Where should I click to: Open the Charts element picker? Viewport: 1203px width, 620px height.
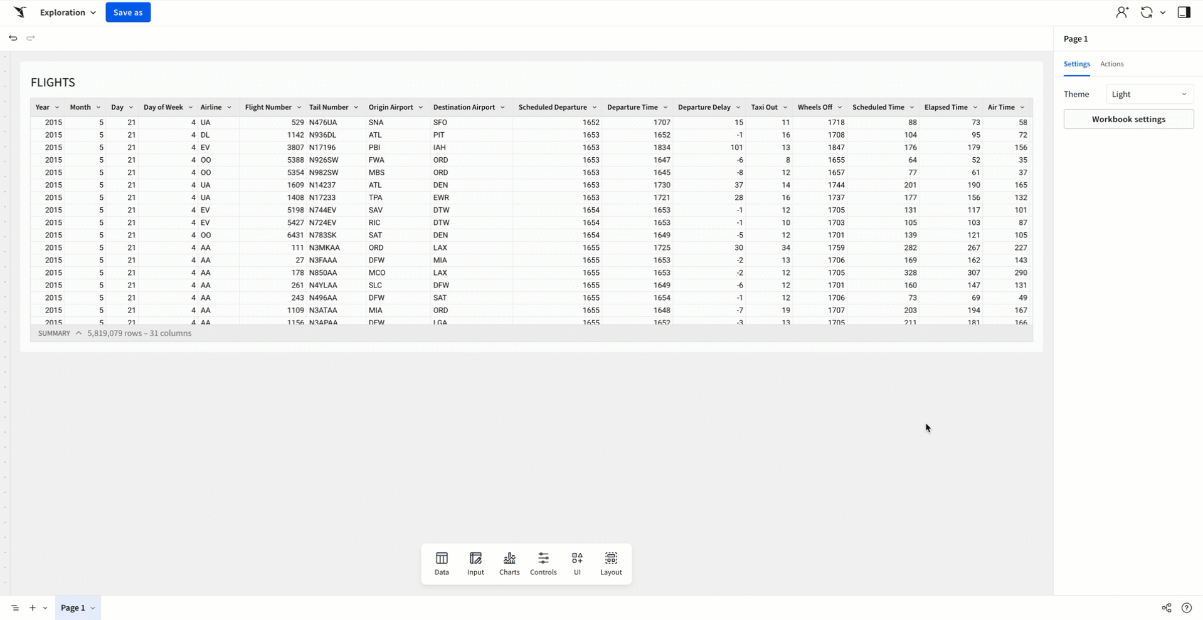pos(509,563)
